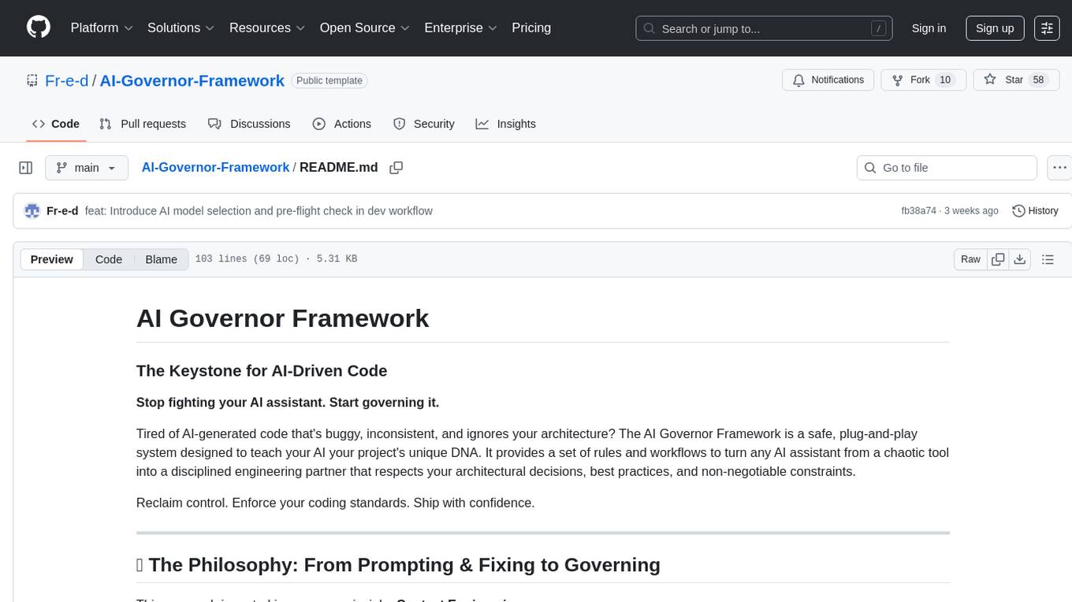Click Fr-e-d author name in commit row
This screenshot has height=602, width=1072.
62,211
